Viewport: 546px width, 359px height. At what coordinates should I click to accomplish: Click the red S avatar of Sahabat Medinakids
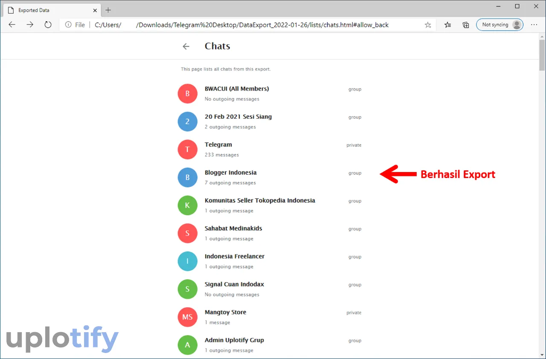tap(187, 233)
